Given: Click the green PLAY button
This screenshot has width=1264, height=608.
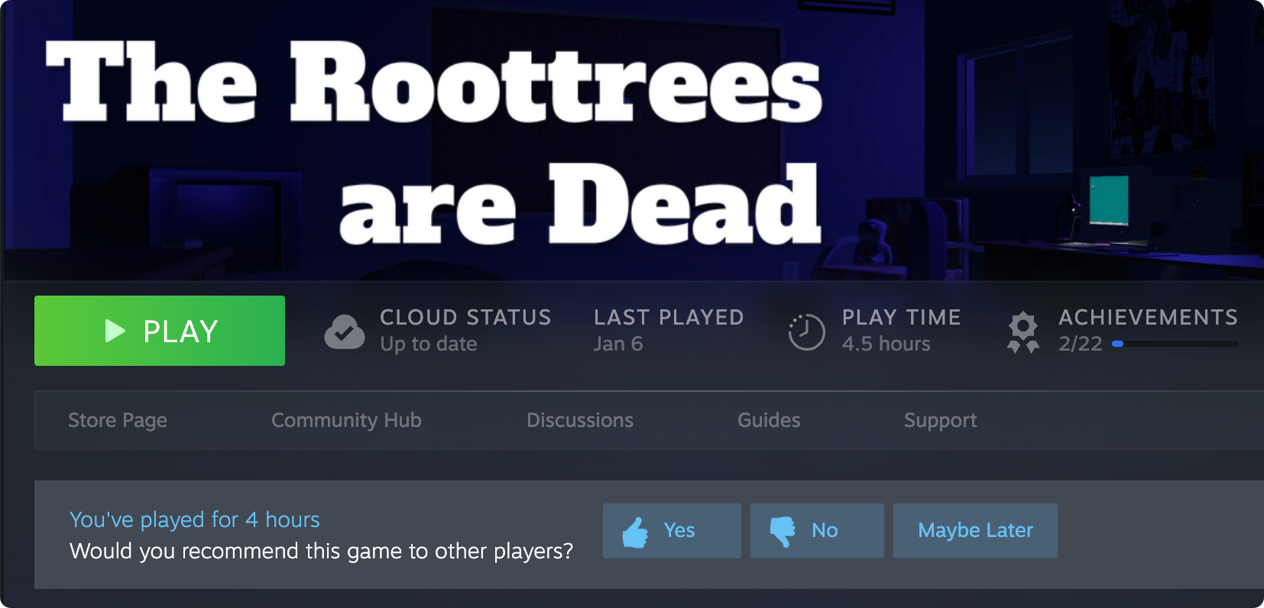Looking at the screenshot, I should click(x=159, y=331).
